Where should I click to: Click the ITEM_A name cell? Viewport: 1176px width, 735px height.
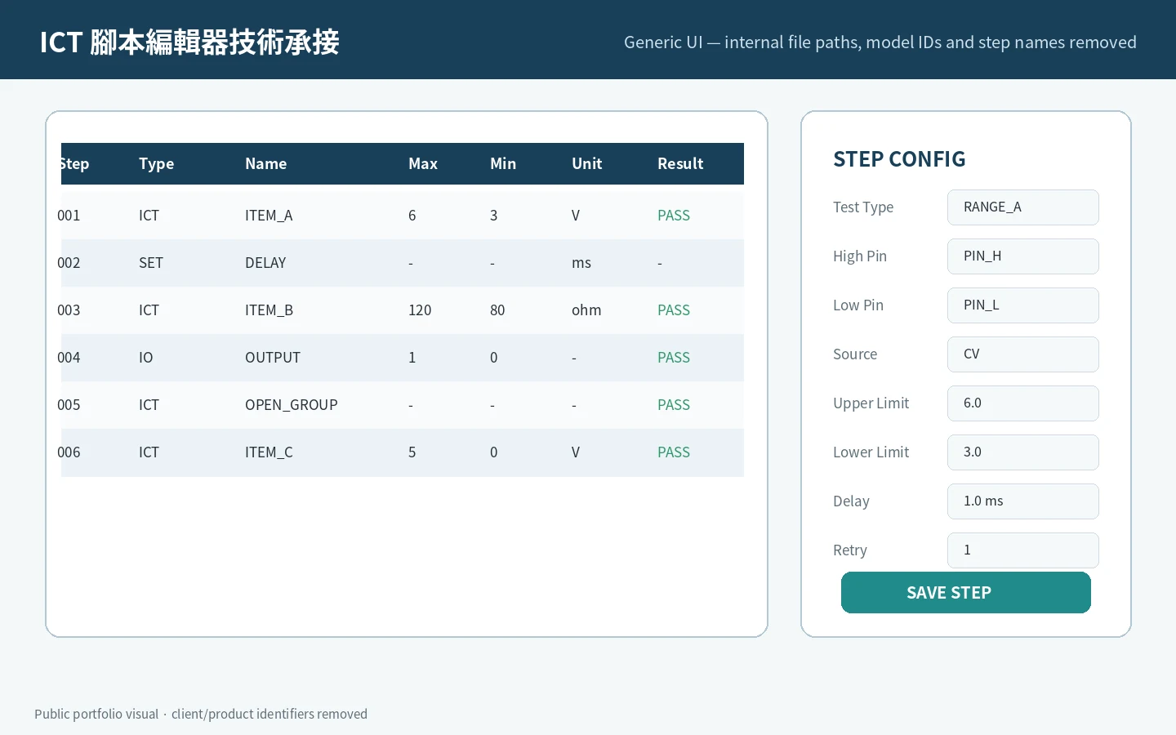(269, 216)
